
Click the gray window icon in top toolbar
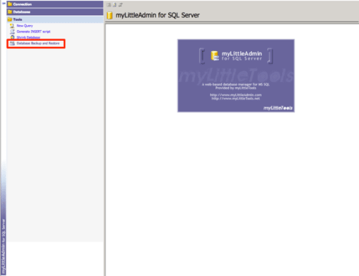109,4
